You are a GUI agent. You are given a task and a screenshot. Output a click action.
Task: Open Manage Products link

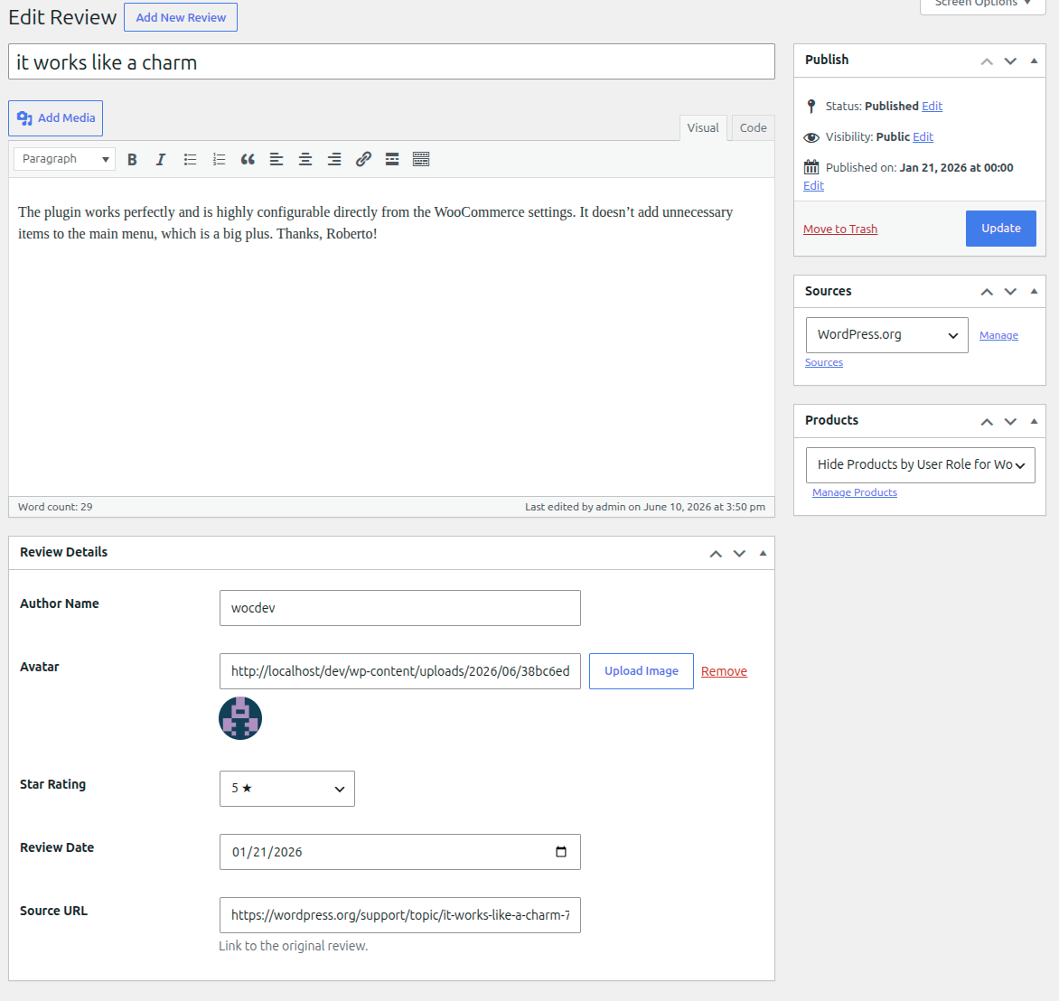(x=855, y=492)
